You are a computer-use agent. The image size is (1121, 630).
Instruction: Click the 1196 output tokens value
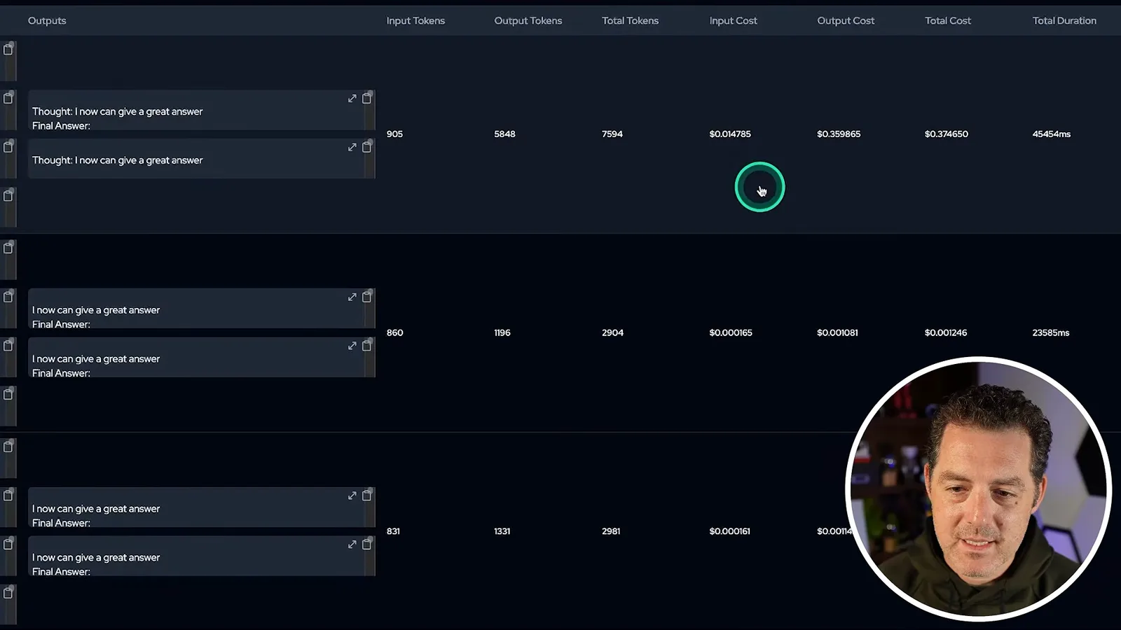502,332
